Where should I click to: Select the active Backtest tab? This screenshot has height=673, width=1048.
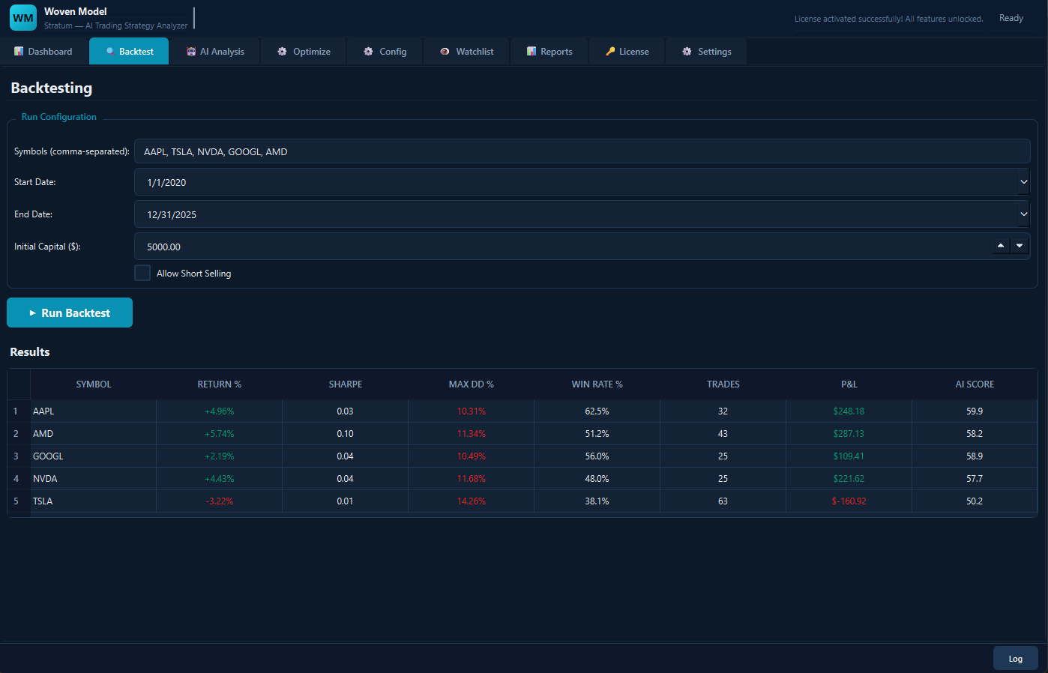pos(129,52)
